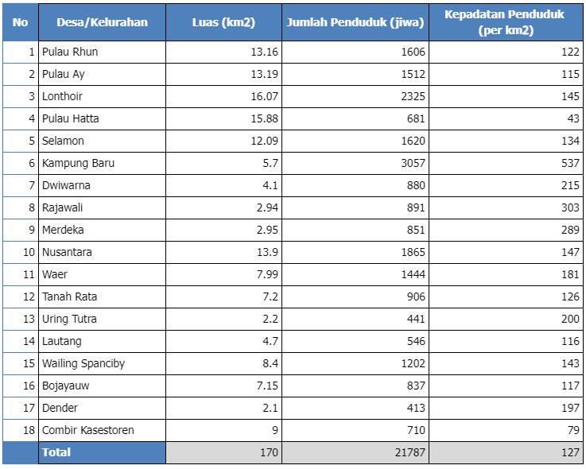The width and height of the screenshot is (586, 469).
Task: Click the "Tanah Rata" cell
Action: (70, 297)
